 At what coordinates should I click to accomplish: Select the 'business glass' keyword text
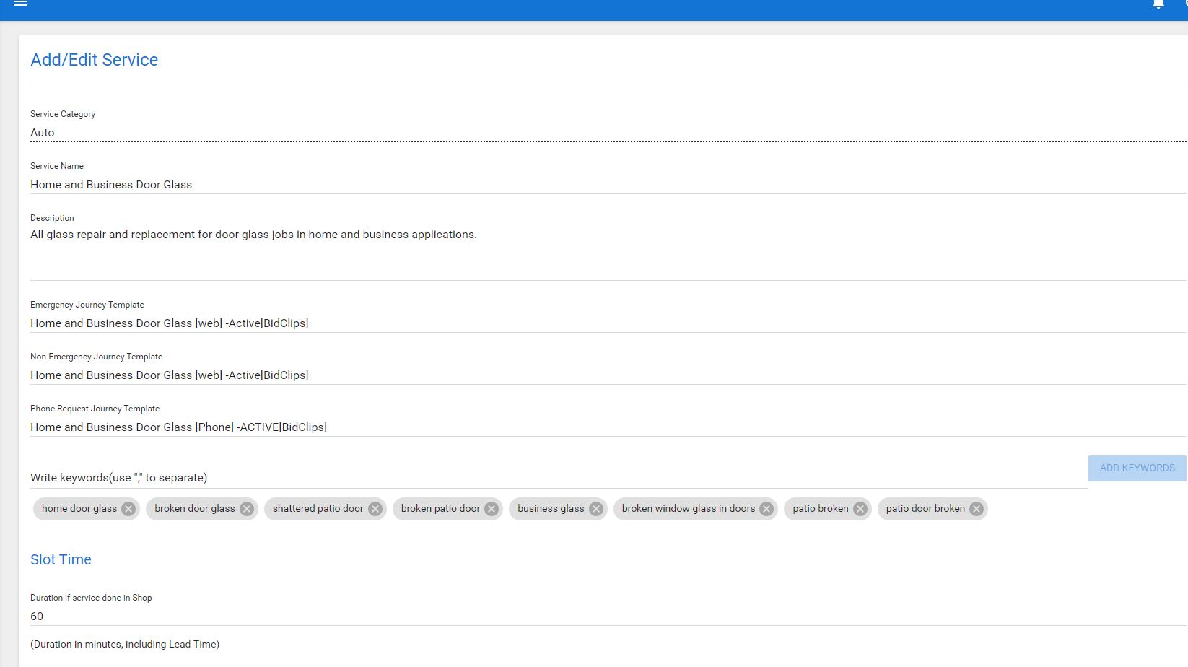551,509
